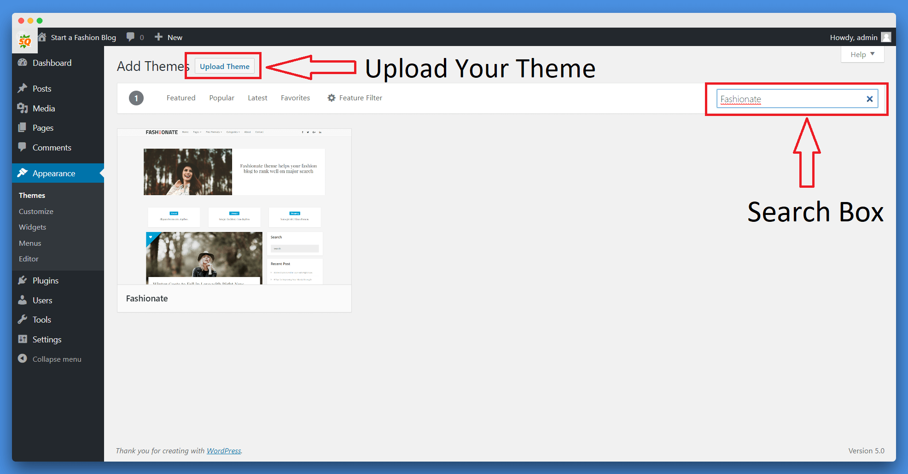Click the comments bubble in admin bar
The height and width of the screenshot is (474, 908).
click(x=131, y=37)
